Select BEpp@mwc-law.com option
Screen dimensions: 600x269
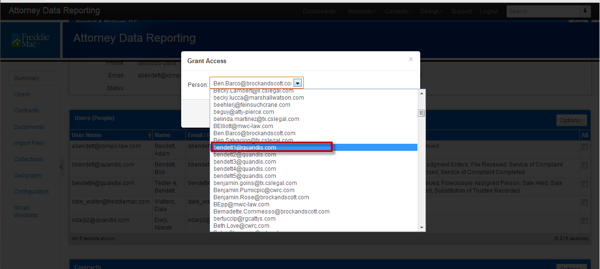point(314,204)
